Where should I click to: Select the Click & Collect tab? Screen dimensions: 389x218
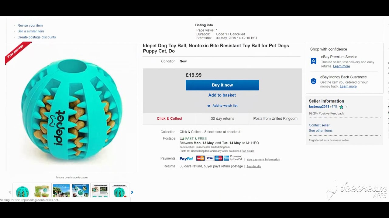pyautogui.click(x=170, y=119)
